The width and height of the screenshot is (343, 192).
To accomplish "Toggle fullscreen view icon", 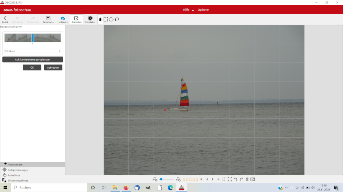I will [x=230, y=179].
